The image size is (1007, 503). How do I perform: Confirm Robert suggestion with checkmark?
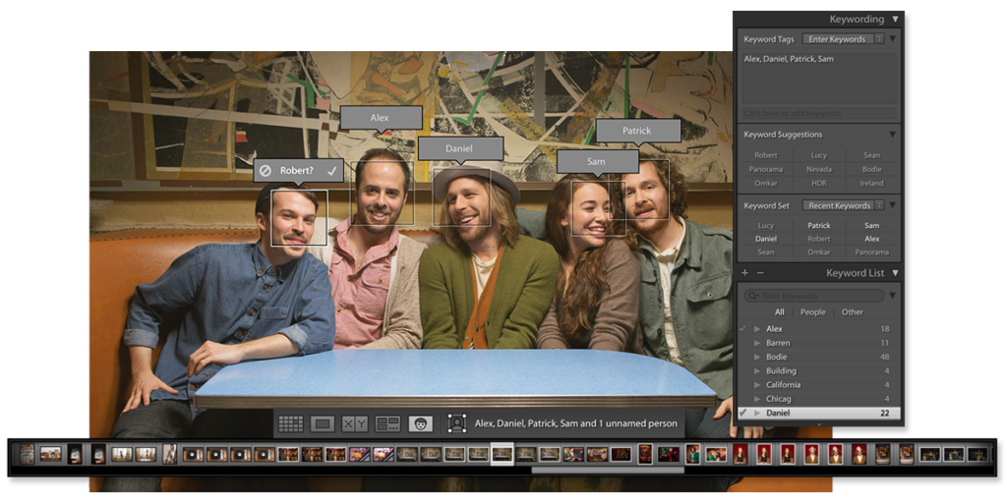332,171
